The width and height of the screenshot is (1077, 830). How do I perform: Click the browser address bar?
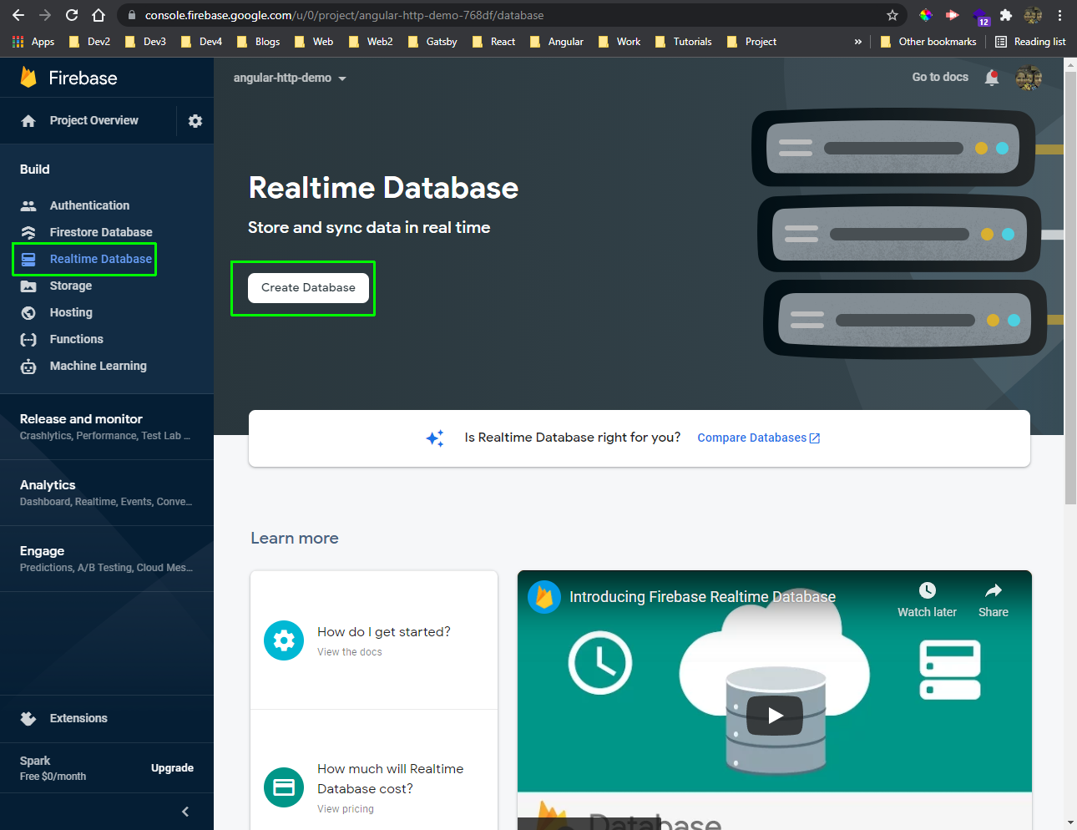click(509, 15)
